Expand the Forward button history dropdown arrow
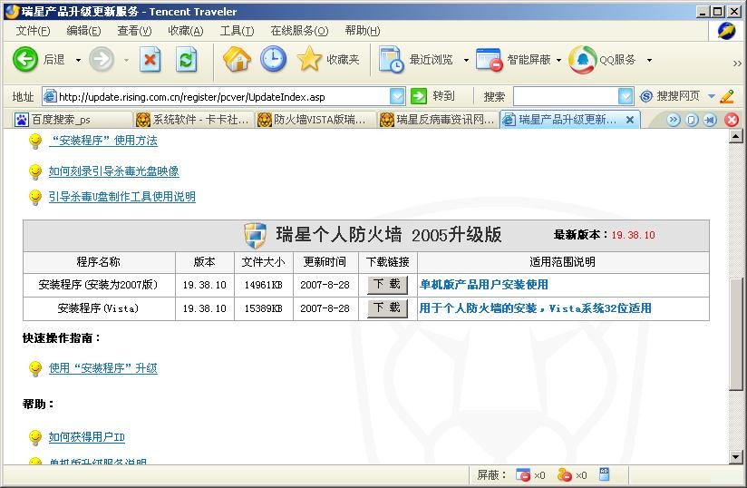The image size is (747, 488). (x=126, y=60)
